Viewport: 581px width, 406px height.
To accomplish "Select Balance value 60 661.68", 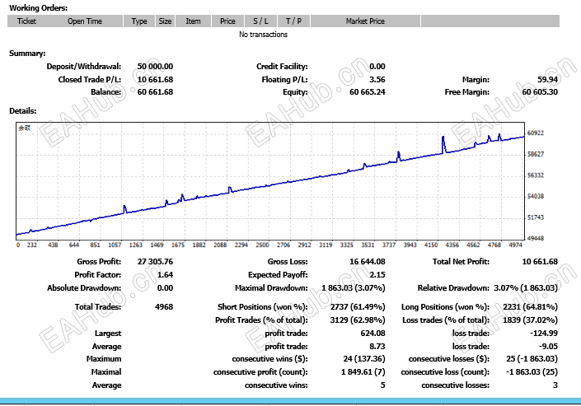I will [x=155, y=92].
